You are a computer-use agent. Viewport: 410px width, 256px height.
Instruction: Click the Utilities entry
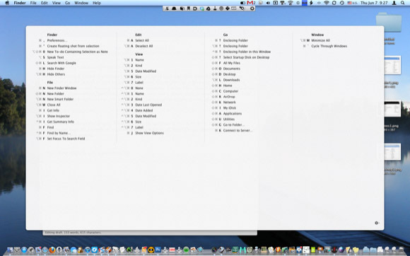pyautogui.click(x=229, y=119)
